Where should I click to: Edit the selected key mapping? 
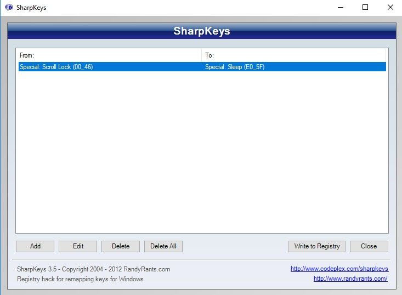click(78, 246)
